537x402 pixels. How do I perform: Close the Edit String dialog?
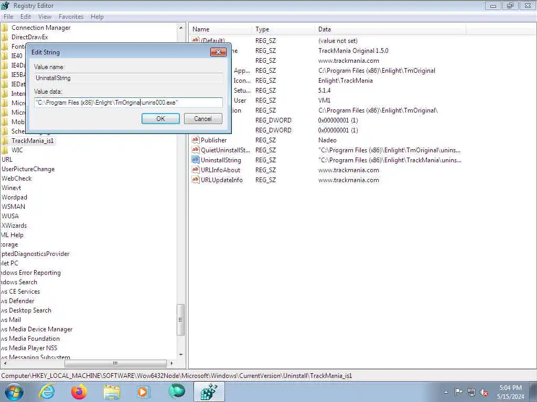point(218,52)
